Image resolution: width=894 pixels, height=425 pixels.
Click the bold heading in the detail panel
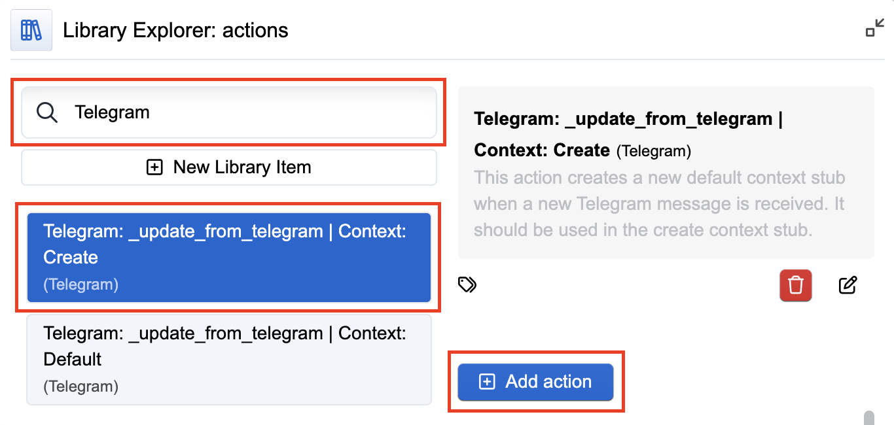(628, 135)
